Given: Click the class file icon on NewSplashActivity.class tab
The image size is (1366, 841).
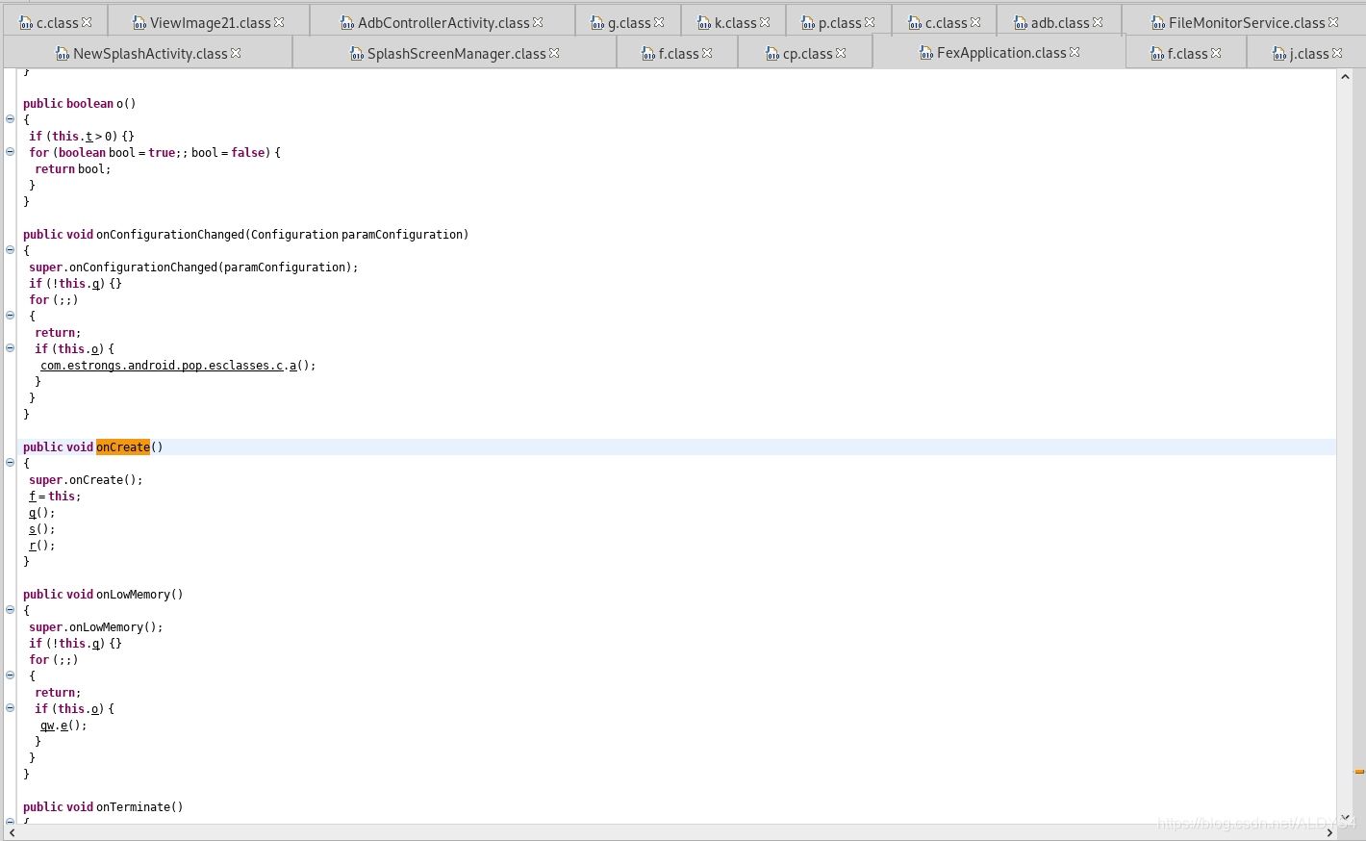Looking at the screenshot, I should 63,54.
